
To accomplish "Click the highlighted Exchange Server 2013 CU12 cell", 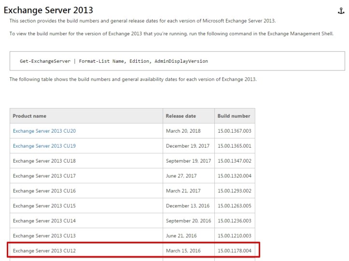I will pyautogui.click(x=44, y=251).
